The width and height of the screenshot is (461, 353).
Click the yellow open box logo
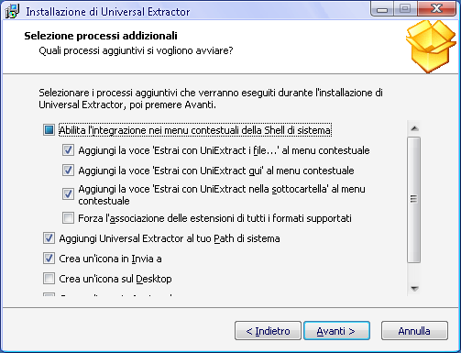[x=431, y=46]
